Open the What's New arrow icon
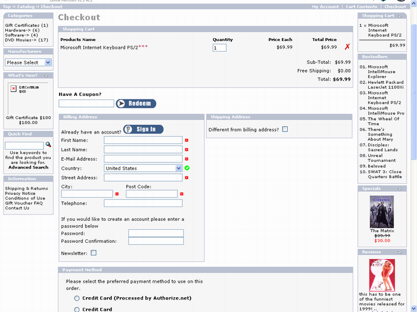 46,76
